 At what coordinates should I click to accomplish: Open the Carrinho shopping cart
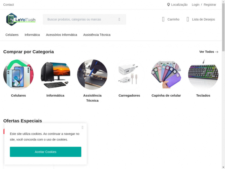[170, 19]
